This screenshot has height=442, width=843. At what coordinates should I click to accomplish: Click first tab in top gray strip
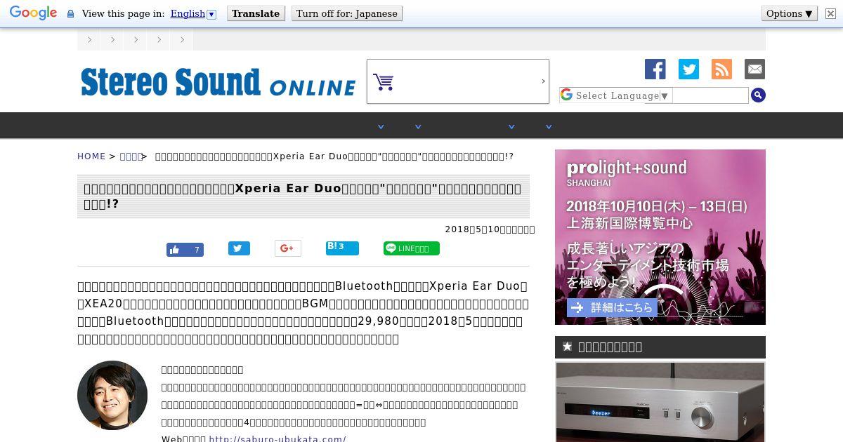(89, 40)
